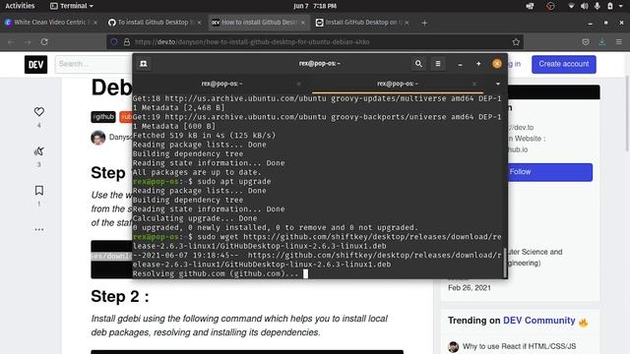This screenshot has width=630, height=354.
Task: Click the browser page scrollbar
Action: pos(627,114)
